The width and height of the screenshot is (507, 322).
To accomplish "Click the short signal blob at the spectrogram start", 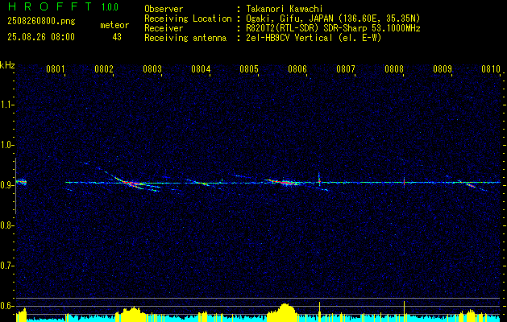I will point(21,182).
